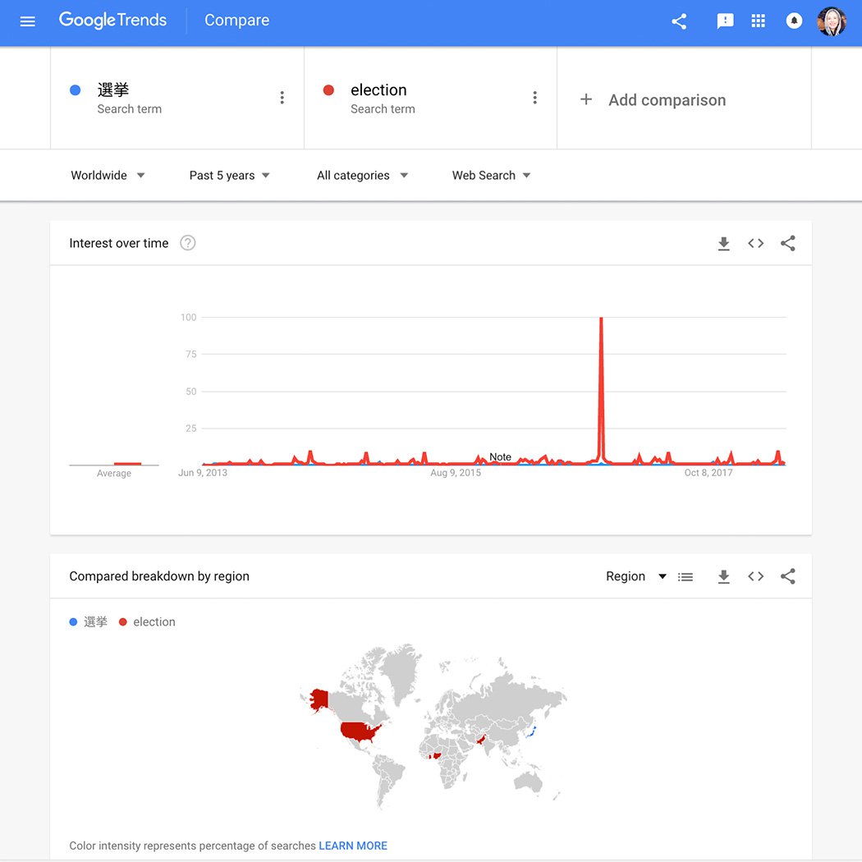Click Japan on the world map

(532, 730)
